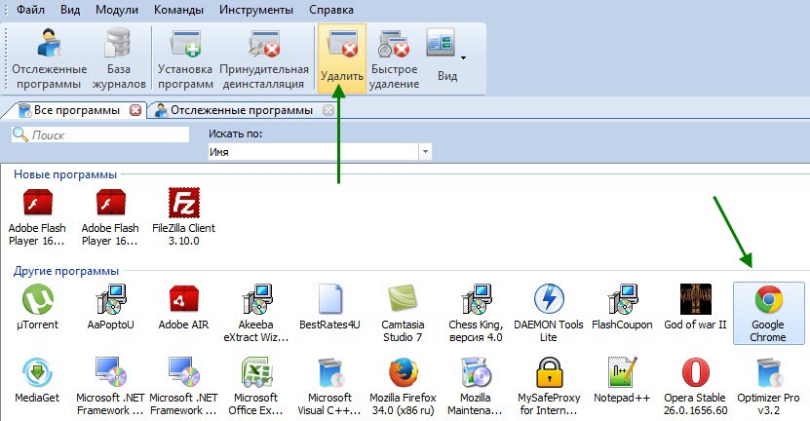Screen dimensions: 810x421
Task: Open Отслеженные программы in the toolbar
Action: [50, 57]
